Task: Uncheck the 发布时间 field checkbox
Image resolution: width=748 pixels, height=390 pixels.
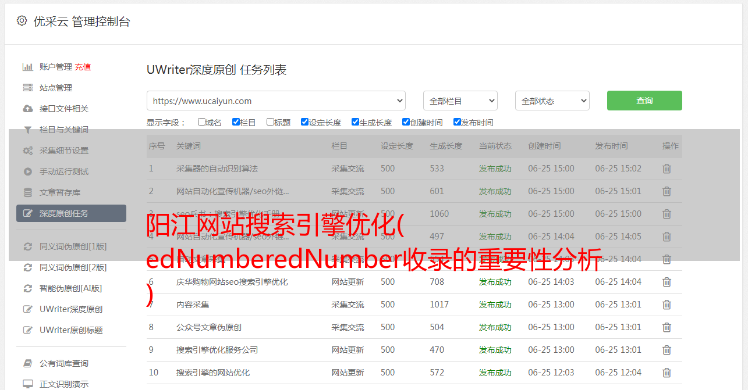Action: [457, 122]
